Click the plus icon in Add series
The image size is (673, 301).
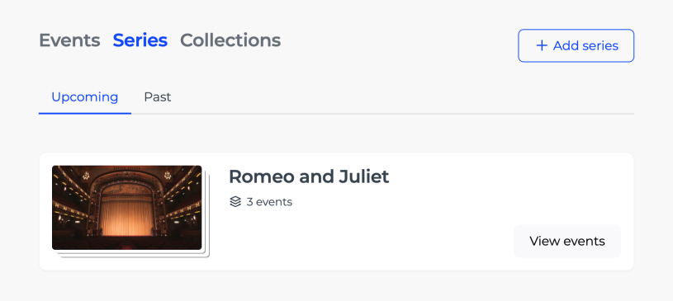(542, 45)
